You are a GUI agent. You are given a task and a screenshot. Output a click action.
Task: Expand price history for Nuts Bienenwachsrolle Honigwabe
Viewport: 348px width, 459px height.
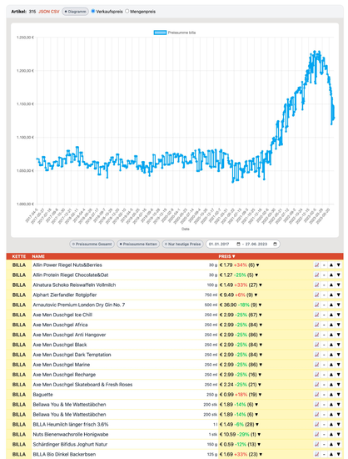[x=259, y=435]
